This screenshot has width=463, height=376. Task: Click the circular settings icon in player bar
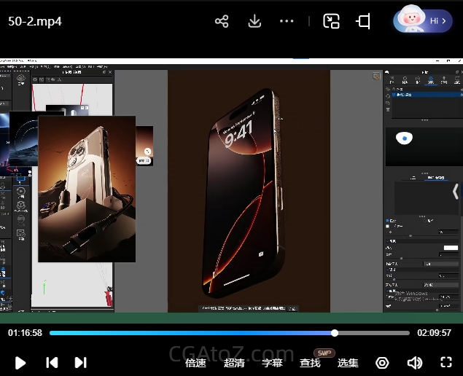pos(382,362)
